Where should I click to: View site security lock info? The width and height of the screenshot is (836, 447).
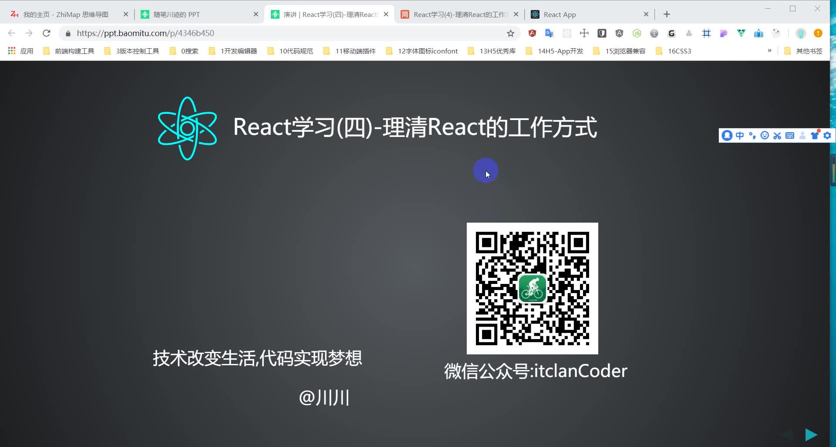68,33
